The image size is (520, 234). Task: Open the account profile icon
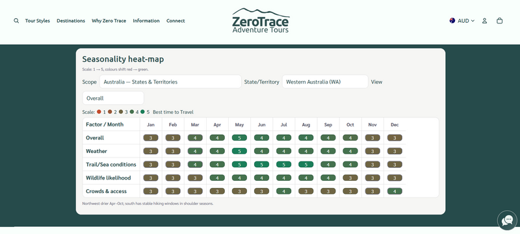(x=484, y=21)
